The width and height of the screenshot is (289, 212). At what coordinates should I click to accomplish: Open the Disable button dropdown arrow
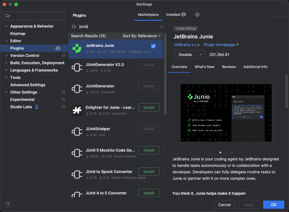click(201, 55)
